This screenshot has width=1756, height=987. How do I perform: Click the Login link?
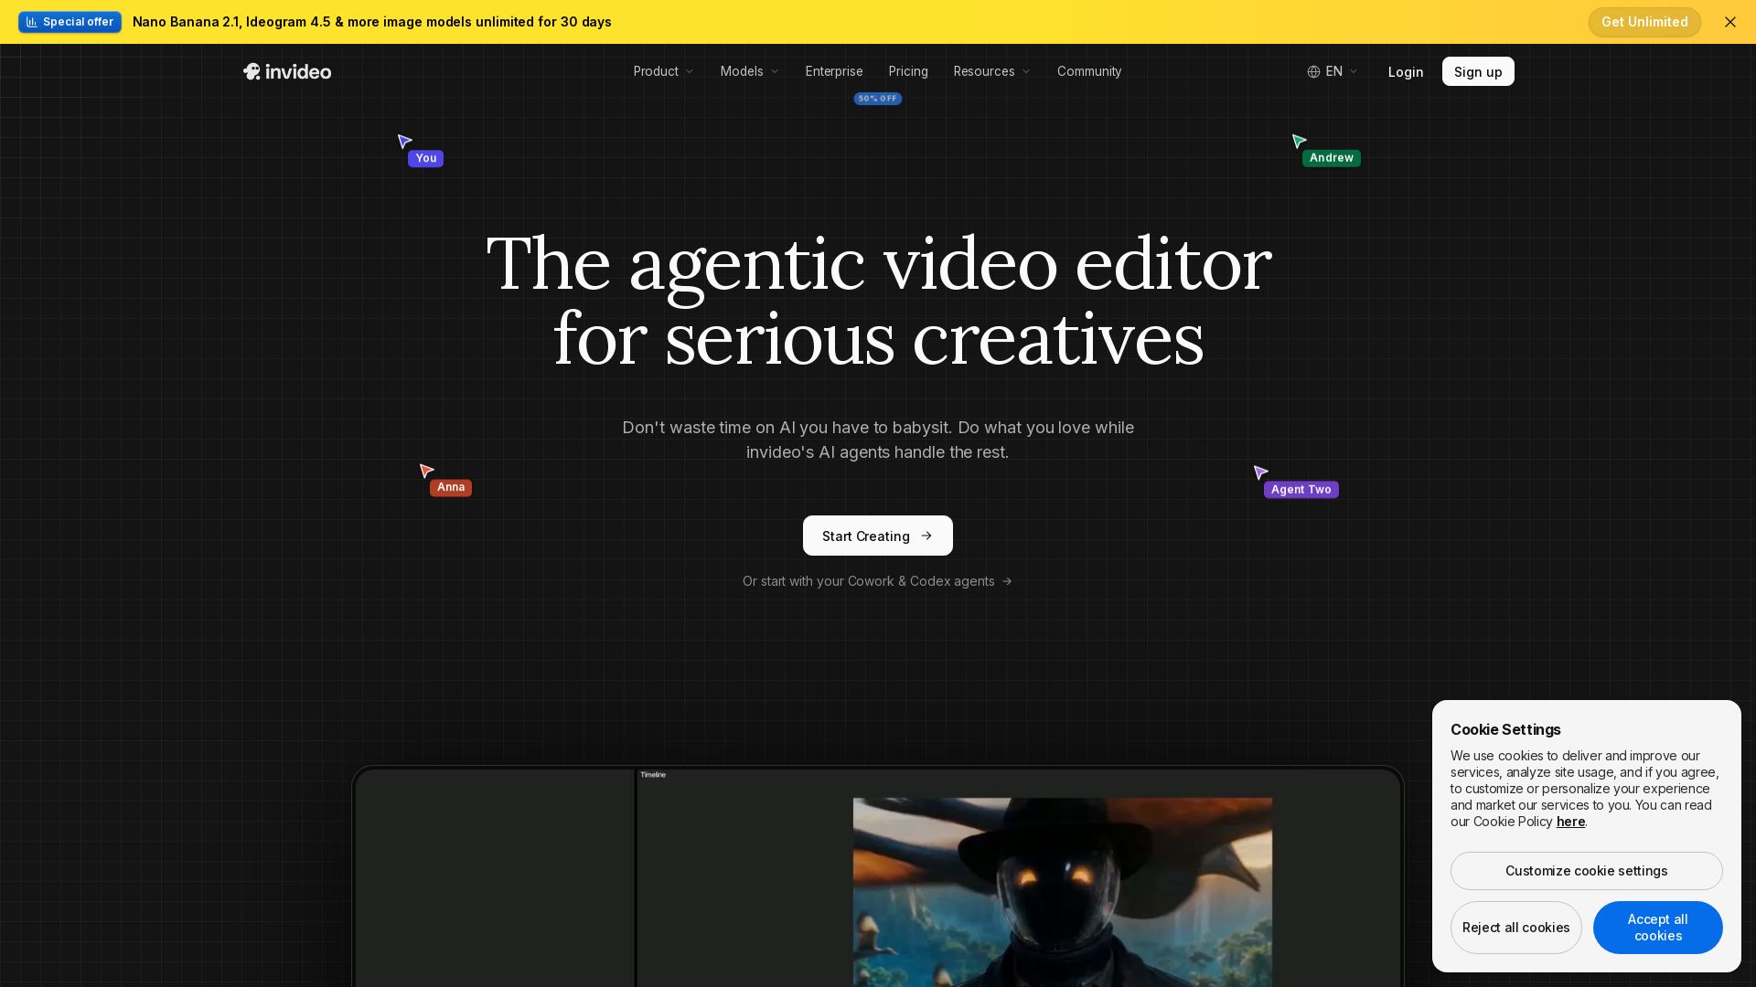pos(1406,72)
